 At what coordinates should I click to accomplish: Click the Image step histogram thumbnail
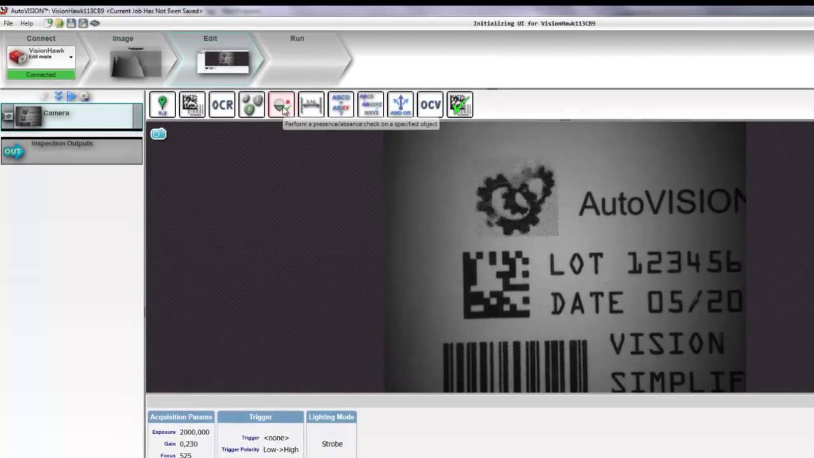point(136,62)
